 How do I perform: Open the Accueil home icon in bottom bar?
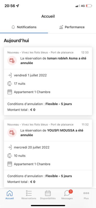tap(10, 193)
